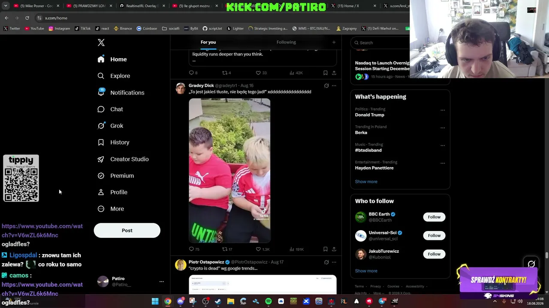
Task: Show more trends under What's happening
Action: click(x=366, y=181)
